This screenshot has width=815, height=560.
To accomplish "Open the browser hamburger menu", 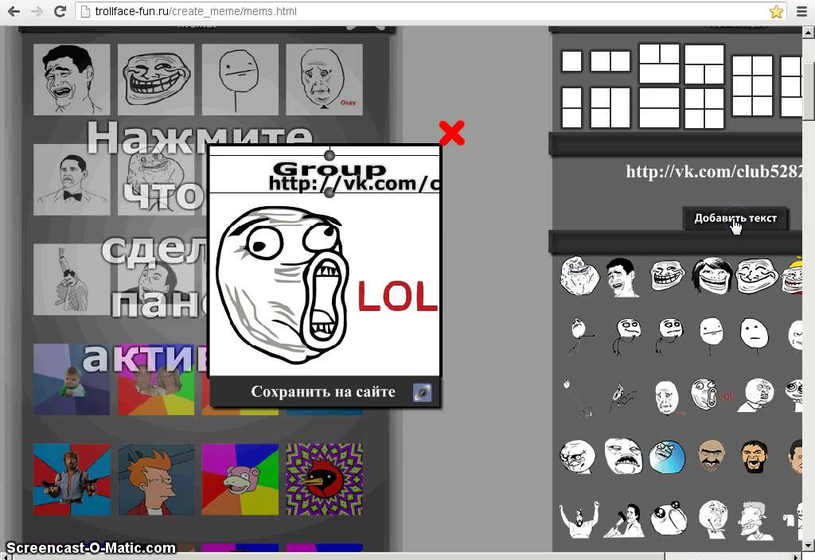I will click(801, 11).
